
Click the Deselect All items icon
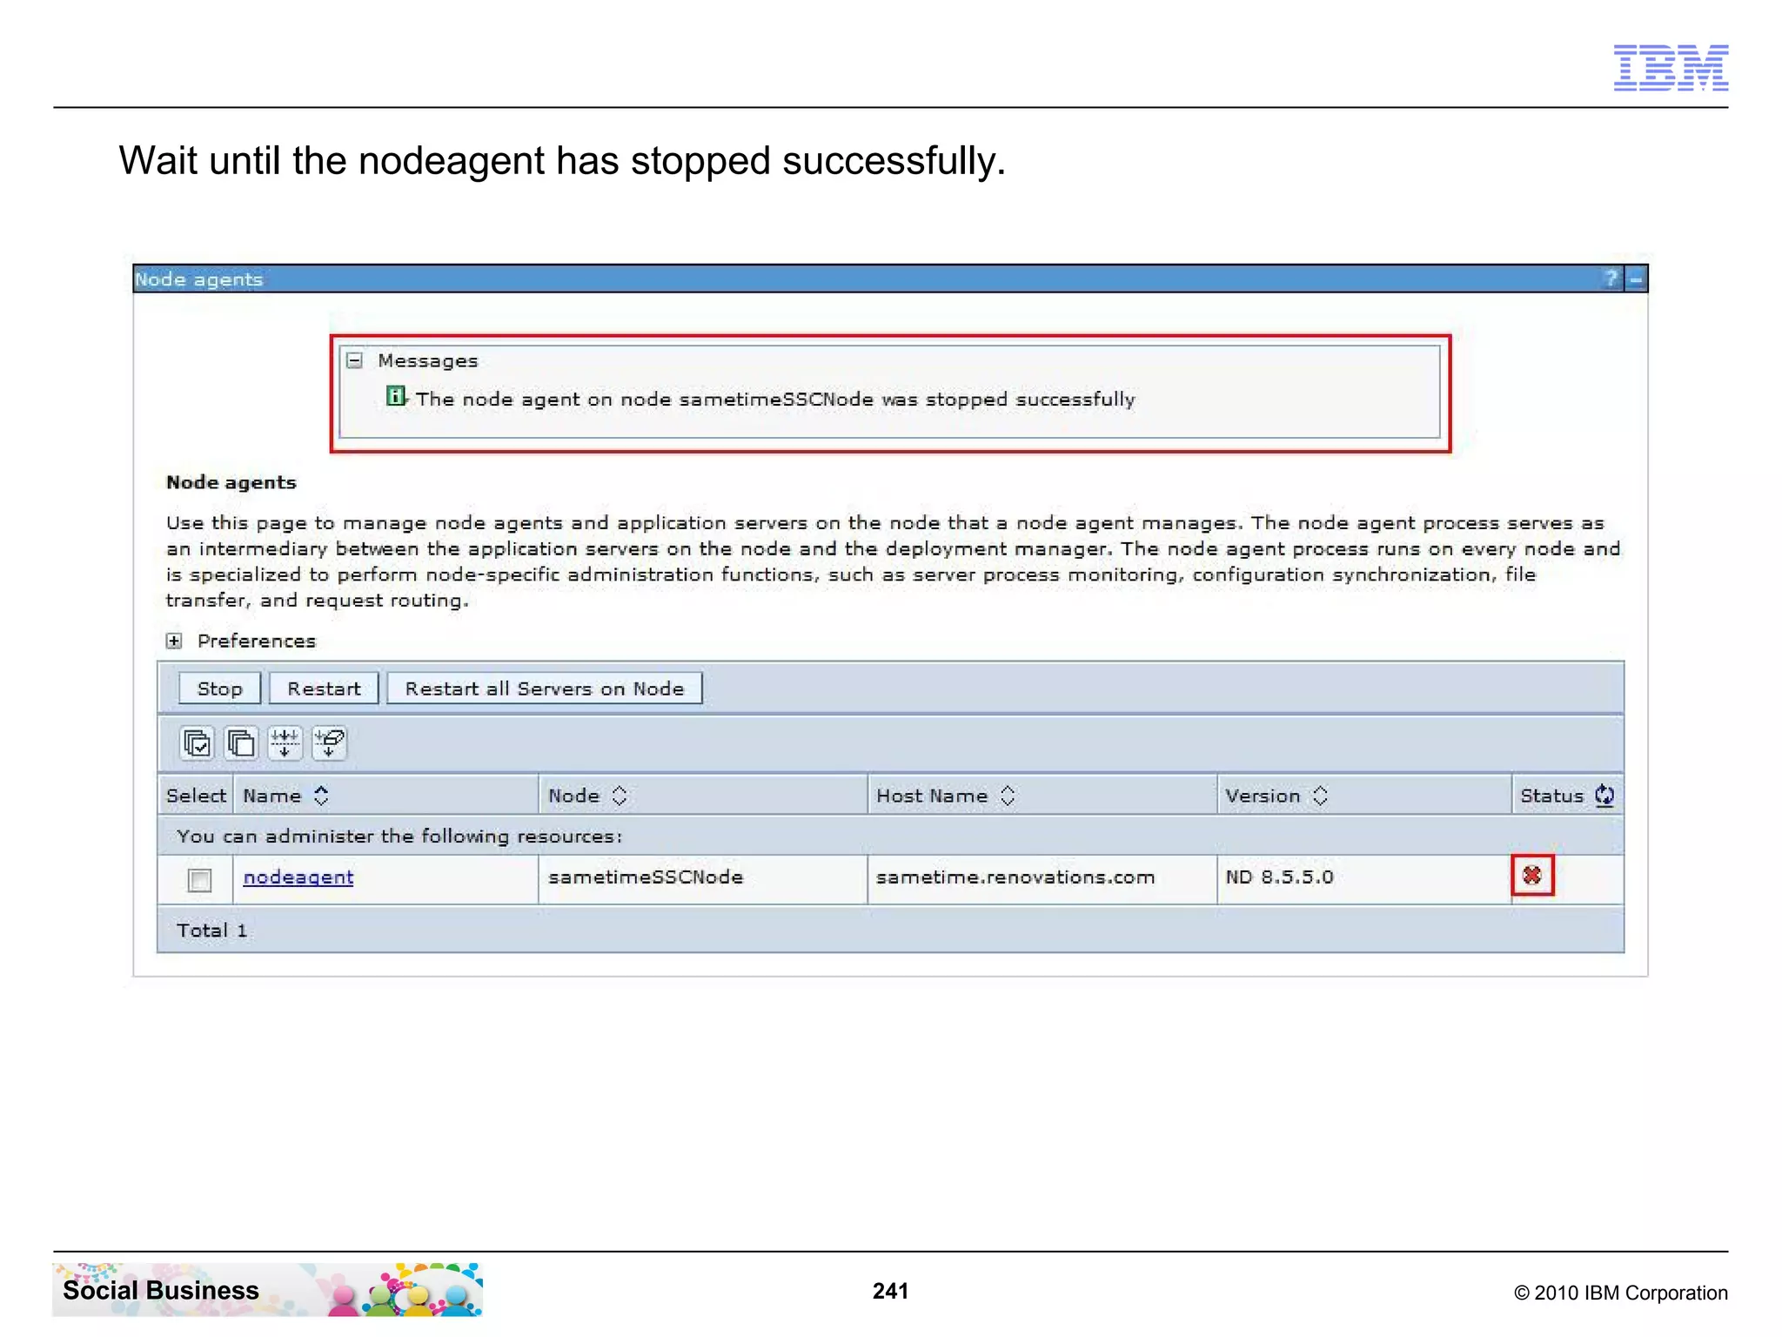click(241, 743)
